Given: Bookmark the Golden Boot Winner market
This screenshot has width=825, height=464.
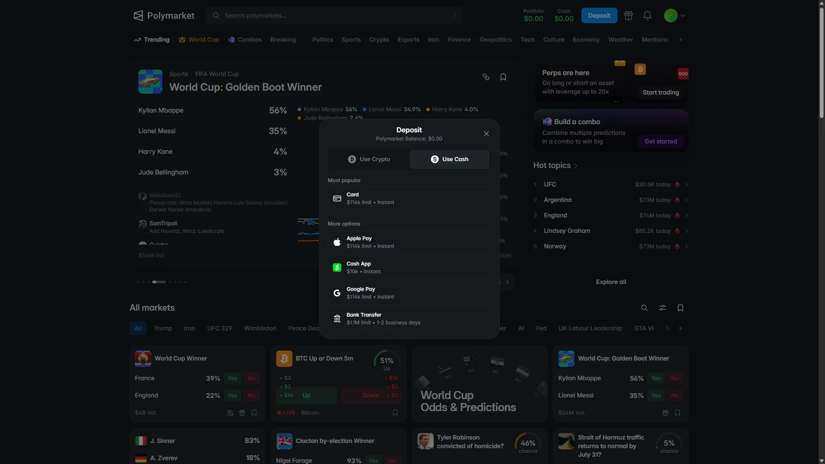Looking at the screenshot, I should click(503, 77).
